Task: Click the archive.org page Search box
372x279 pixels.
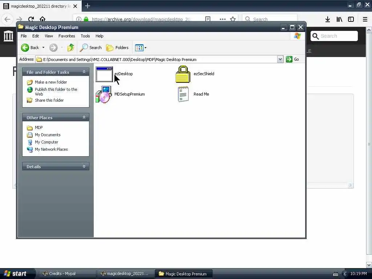Action: pyautogui.click(x=334, y=36)
